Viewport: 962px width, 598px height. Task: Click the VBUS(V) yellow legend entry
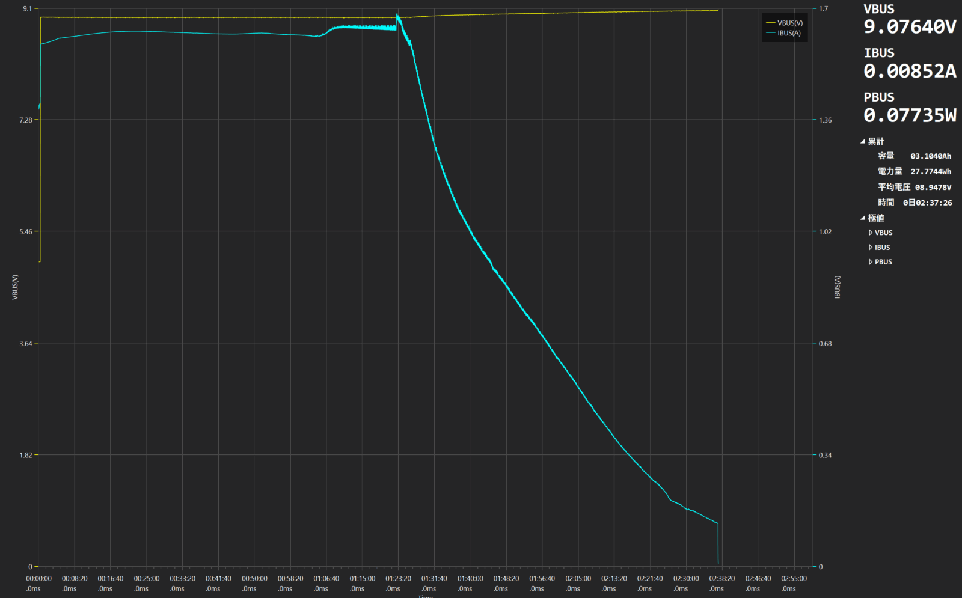(785, 23)
